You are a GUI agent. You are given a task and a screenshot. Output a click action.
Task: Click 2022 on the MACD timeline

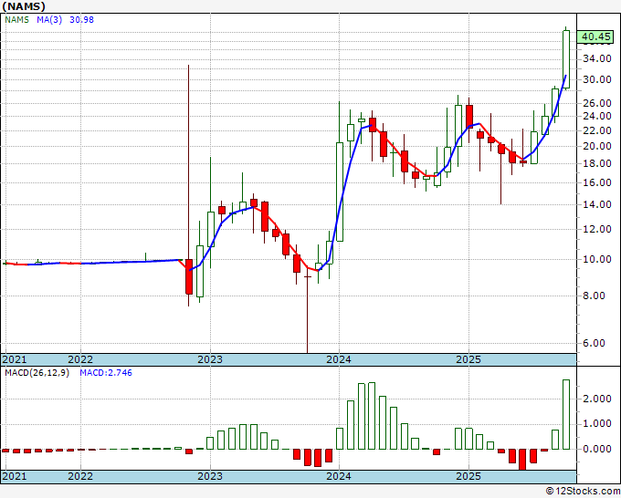pyautogui.click(x=80, y=476)
